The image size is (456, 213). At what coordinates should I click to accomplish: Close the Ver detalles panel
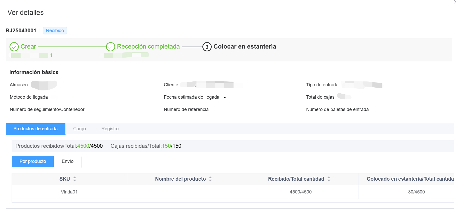click(x=454, y=2)
